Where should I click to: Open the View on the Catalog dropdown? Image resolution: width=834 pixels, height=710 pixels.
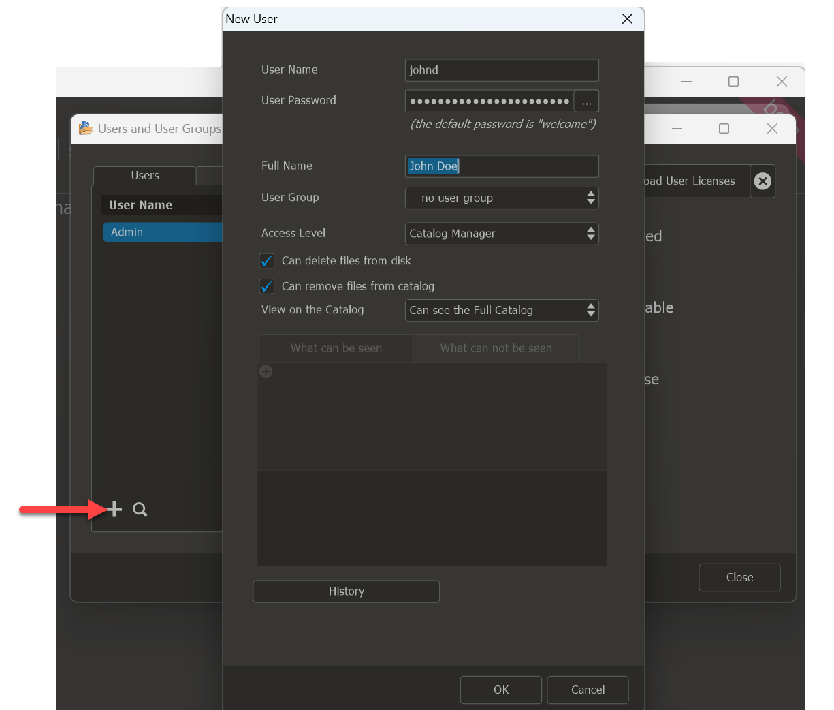pos(502,311)
